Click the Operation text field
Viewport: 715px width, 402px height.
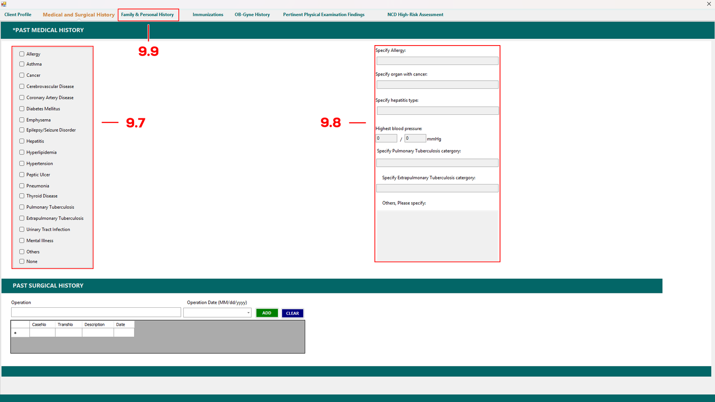click(96, 312)
